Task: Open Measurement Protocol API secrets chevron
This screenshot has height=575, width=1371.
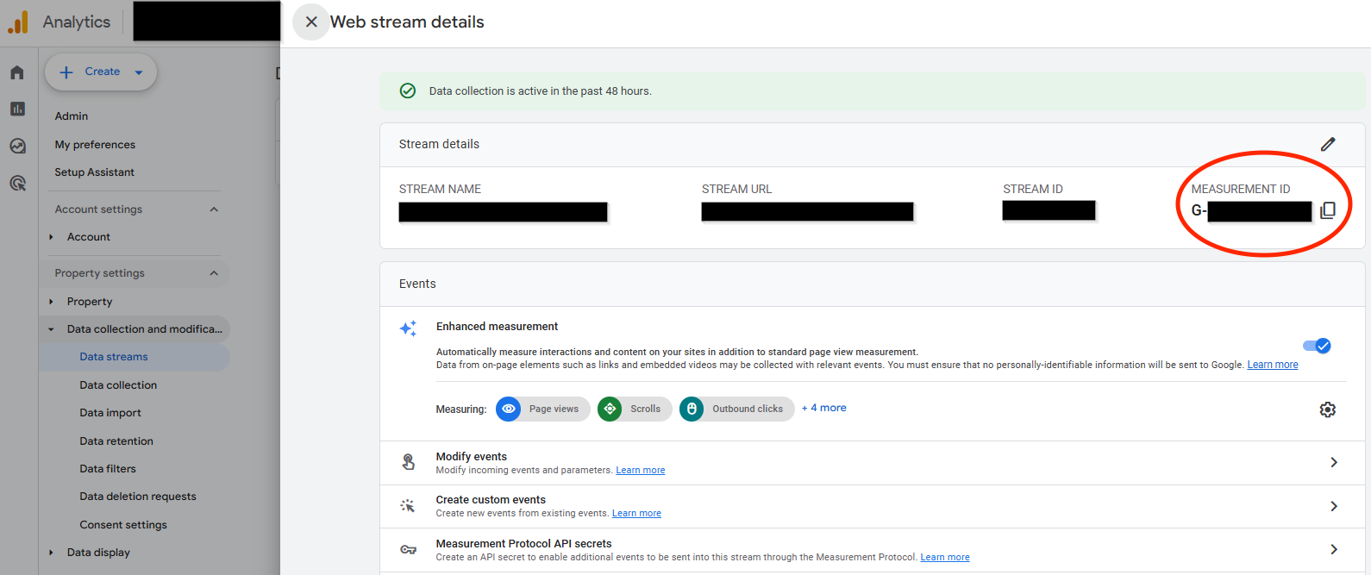Action: click(1334, 549)
